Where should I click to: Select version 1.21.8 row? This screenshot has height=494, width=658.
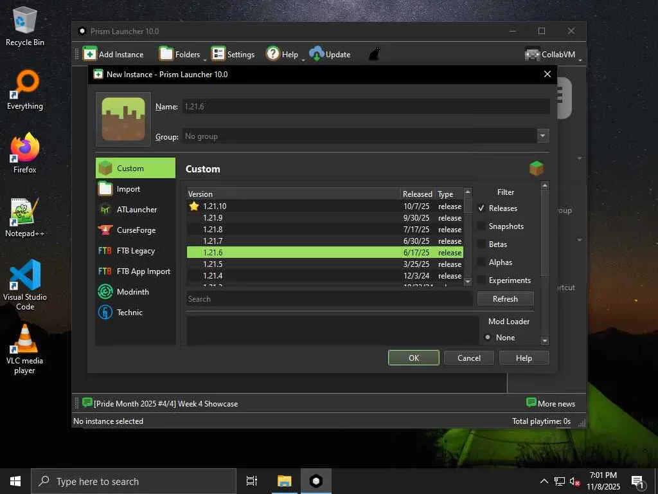click(x=325, y=230)
